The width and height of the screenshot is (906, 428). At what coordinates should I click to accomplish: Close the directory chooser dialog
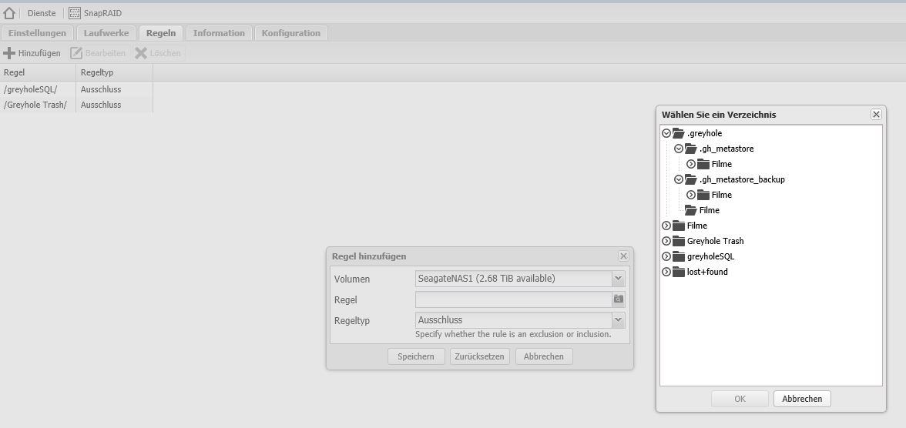pos(876,115)
